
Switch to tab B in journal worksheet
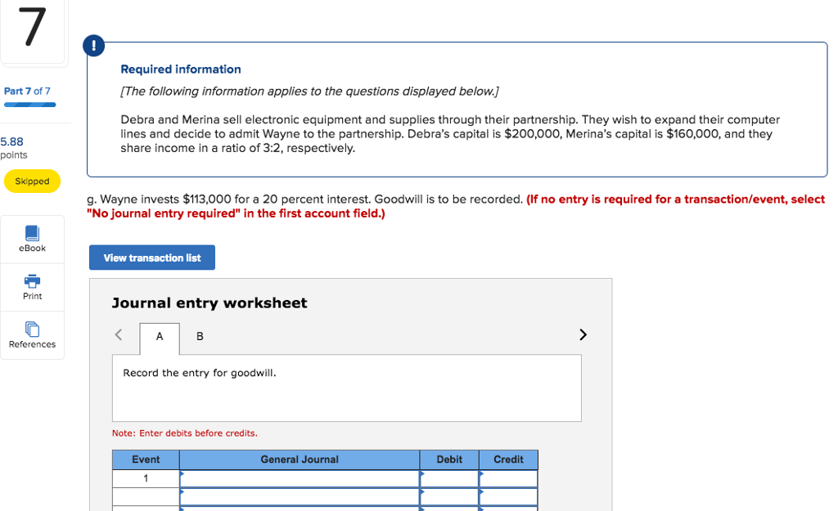tap(200, 336)
